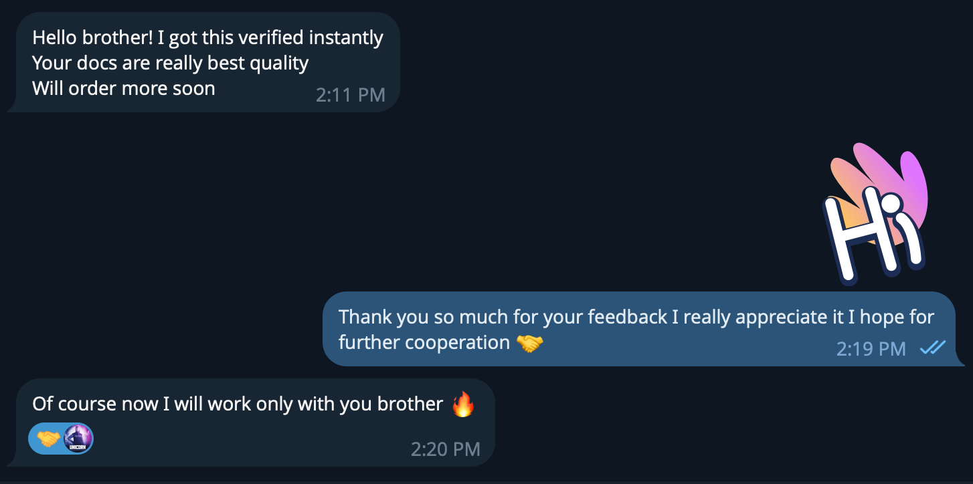Click the "Hello brother!" greeting text
This screenshot has height=484, width=973.
[x=93, y=38]
